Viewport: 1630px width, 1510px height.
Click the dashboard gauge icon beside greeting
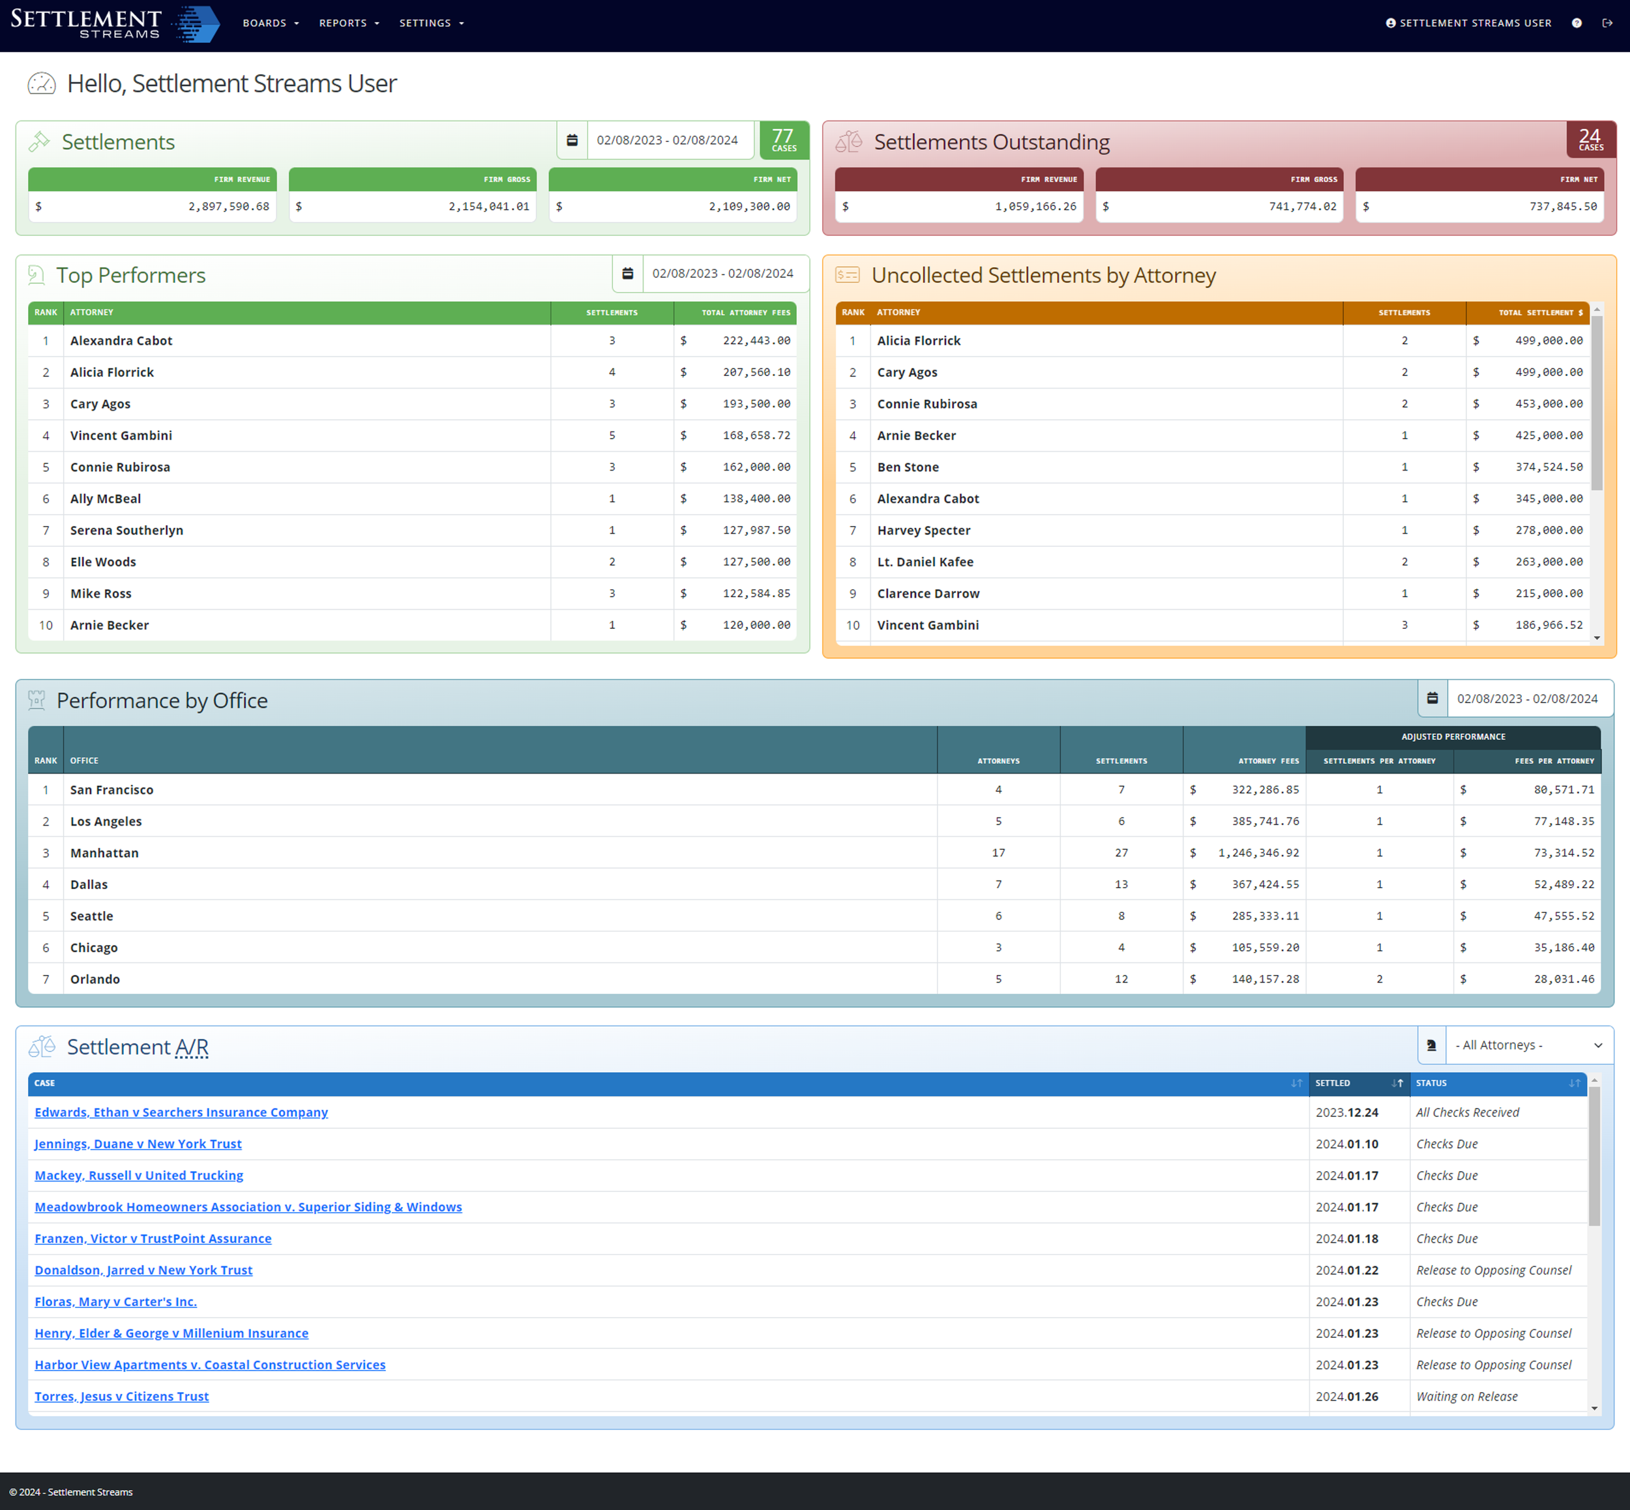coord(42,83)
